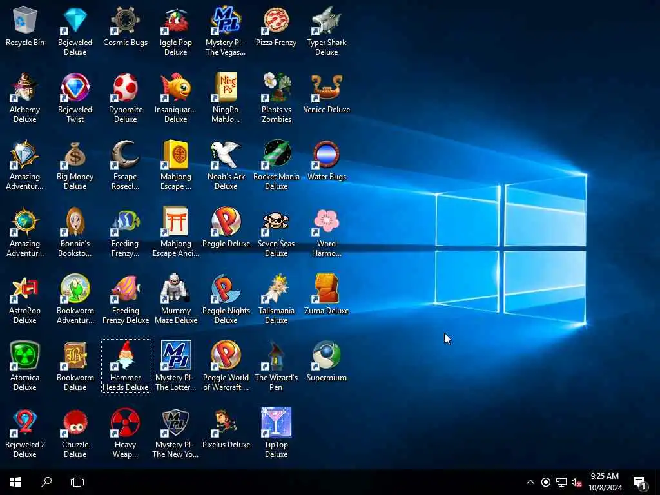This screenshot has height=495, width=660.
Task: Select the Bookworm Deluxe book icon
Action: click(x=75, y=355)
